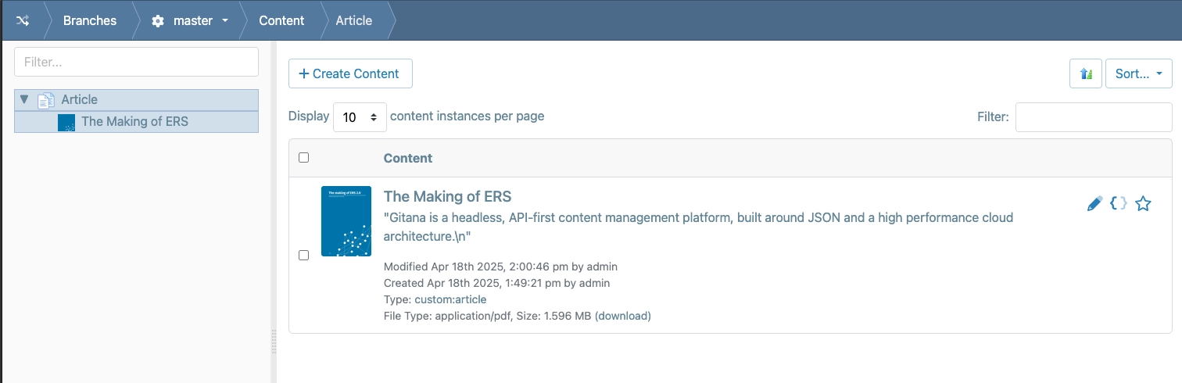The image size is (1182, 383).
Task: Open JSON view with the curly braces icon
Action: [x=1119, y=203]
